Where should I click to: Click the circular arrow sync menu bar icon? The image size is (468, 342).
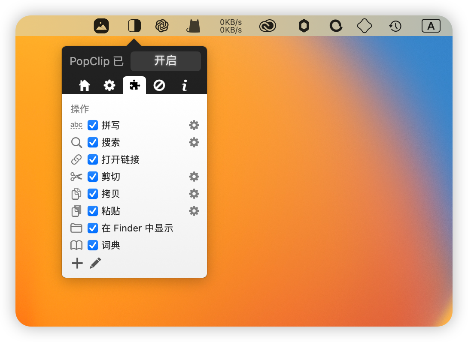pyautogui.click(x=336, y=26)
